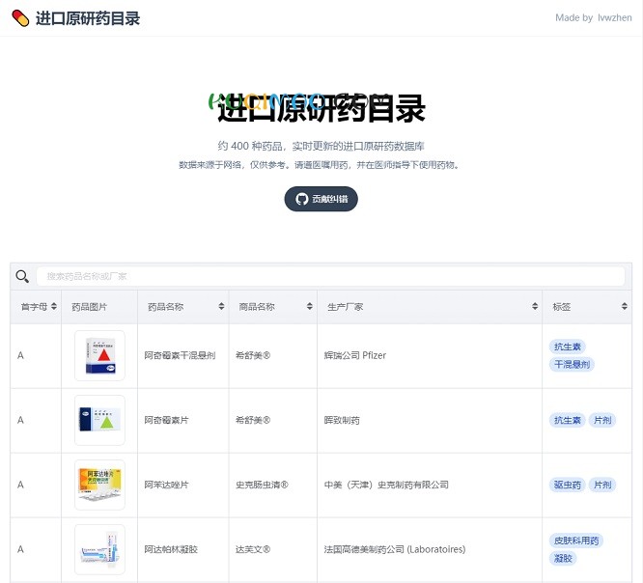Select the 阿奇霉素片 drug name cell
This screenshot has height=583, width=643.
[166, 420]
